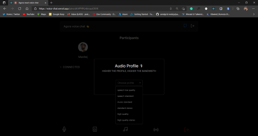
Task: Open the sendgrid-nodejs GitHub bookmark
Action: [x=168, y=14]
